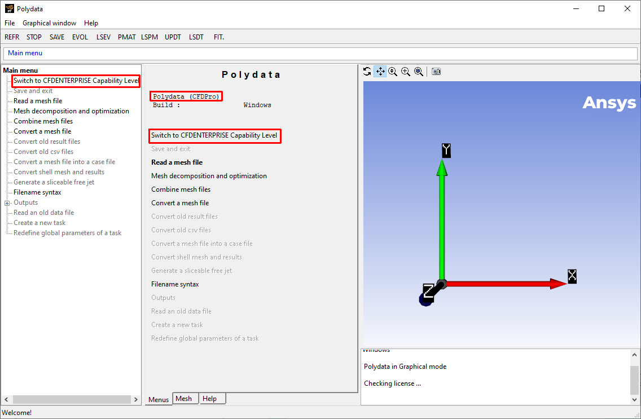Expand the Outputs tree node

point(6,202)
